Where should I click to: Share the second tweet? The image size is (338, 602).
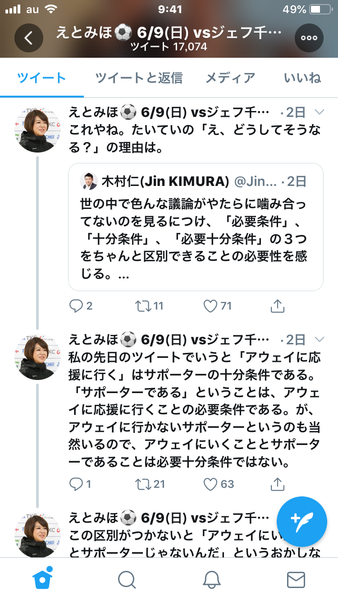(278, 484)
